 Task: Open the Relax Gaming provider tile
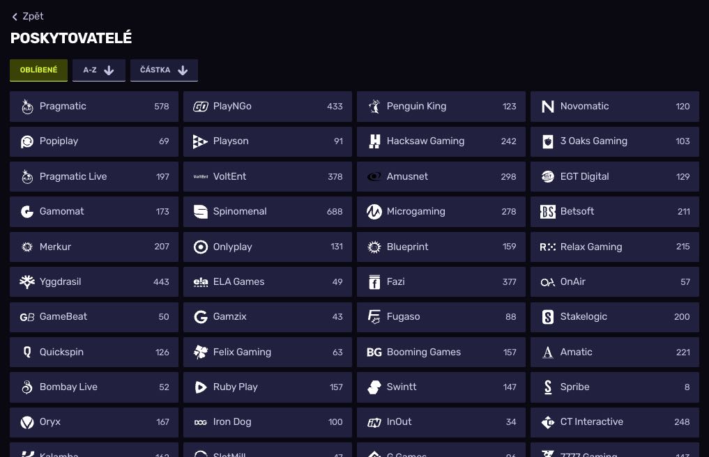(614, 247)
